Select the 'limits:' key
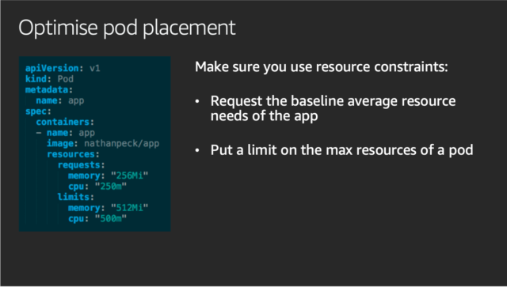 click(x=76, y=197)
